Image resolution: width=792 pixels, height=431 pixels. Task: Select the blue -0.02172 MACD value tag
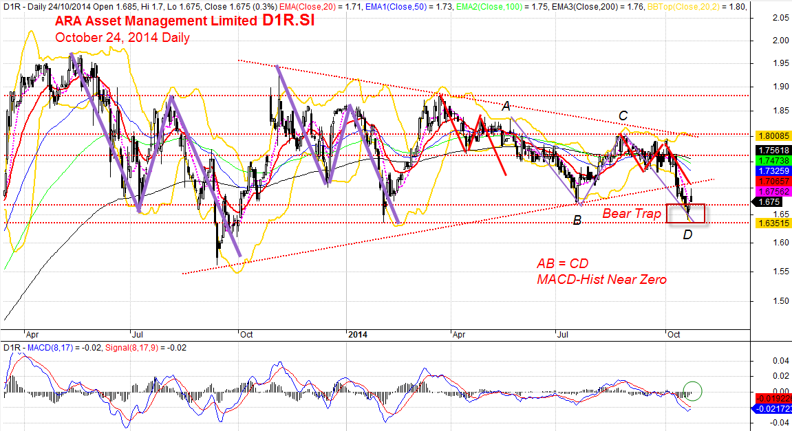[x=772, y=409]
